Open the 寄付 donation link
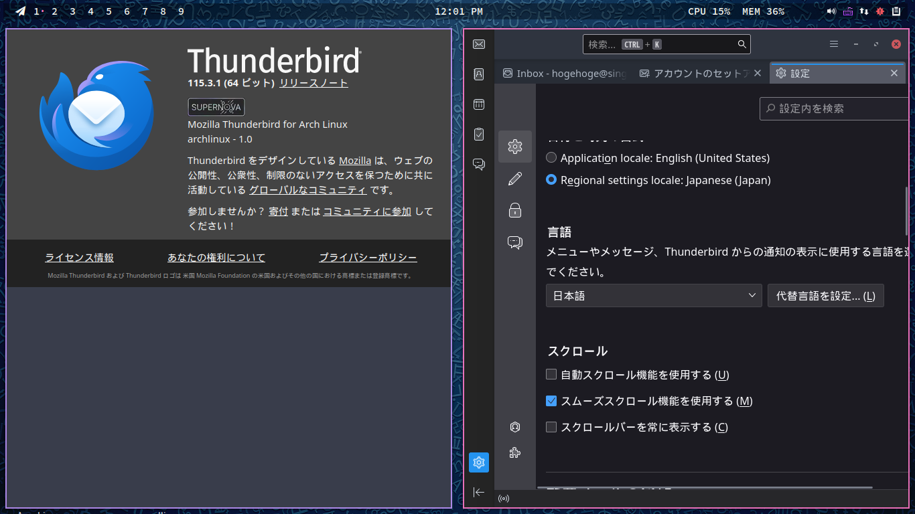Image resolution: width=915 pixels, height=514 pixels. [278, 211]
